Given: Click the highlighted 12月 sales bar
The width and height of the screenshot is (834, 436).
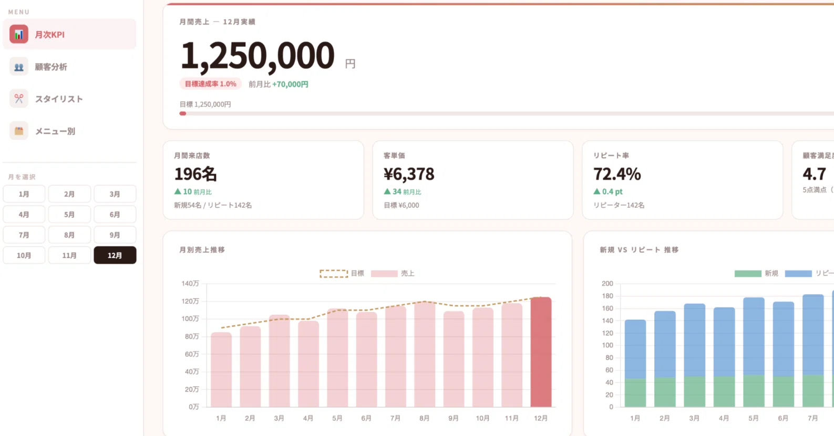Looking at the screenshot, I should [x=541, y=352].
